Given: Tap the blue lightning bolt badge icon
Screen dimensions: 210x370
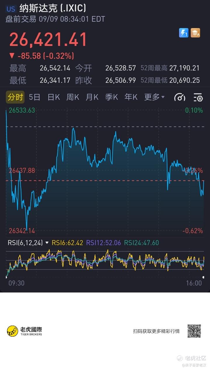Looking at the screenshot, I should [x=184, y=33].
